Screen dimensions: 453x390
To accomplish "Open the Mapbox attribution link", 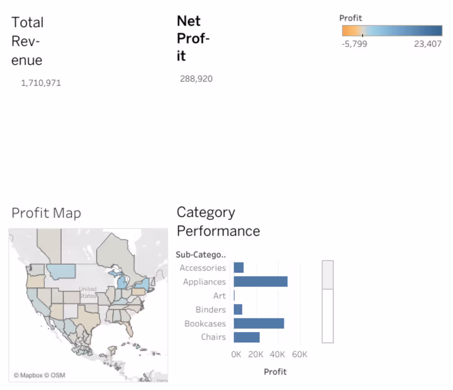I will [x=28, y=375].
